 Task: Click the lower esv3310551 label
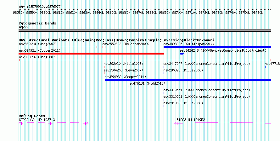(x=207, y=97)
